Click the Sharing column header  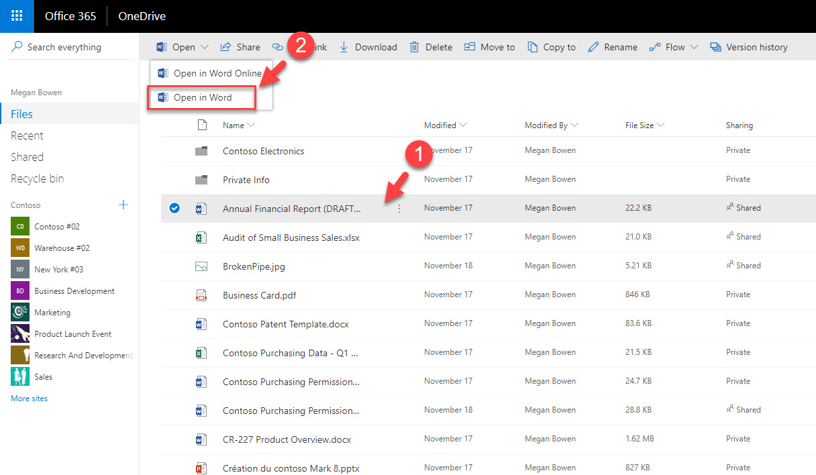739,125
